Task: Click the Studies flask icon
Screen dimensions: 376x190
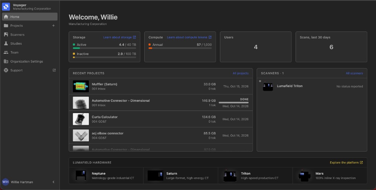Action: (x=6, y=44)
